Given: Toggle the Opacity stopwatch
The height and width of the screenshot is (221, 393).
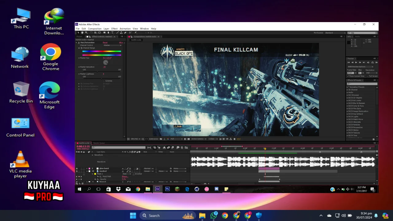Looking at the screenshot, I should coord(95,179).
